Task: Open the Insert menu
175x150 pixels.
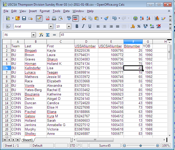Action: [33, 11]
